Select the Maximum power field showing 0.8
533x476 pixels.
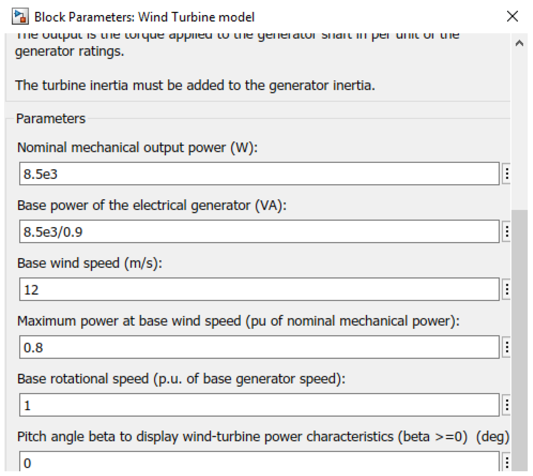click(x=259, y=347)
